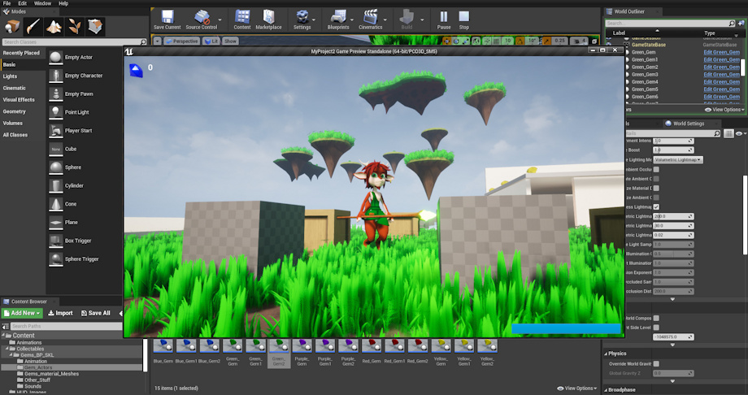Collapse the Collectables folder arrow

[7, 349]
